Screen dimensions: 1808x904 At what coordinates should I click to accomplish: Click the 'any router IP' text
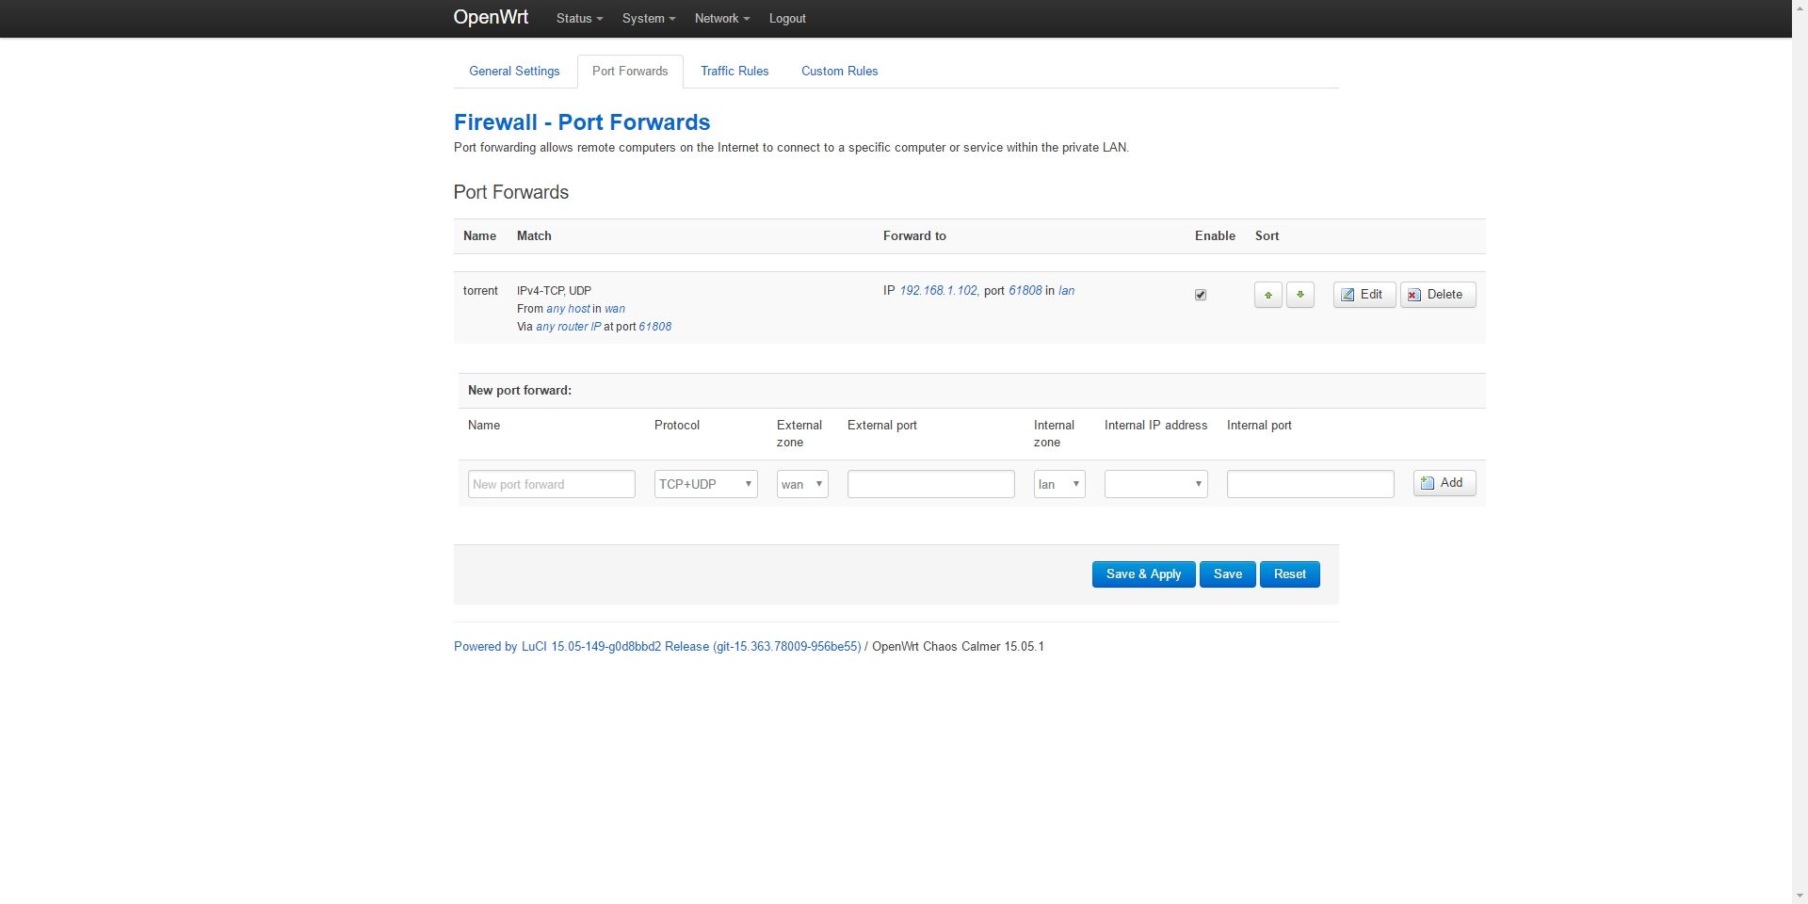568,327
